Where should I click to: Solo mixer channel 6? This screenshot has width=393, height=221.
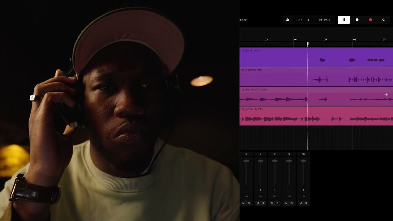(249, 203)
